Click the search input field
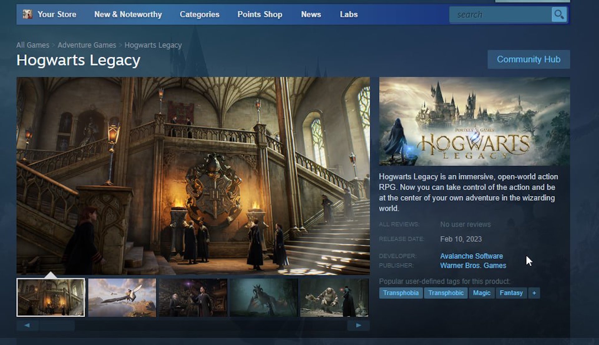The height and width of the screenshot is (345, 599). [x=501, y=14]
